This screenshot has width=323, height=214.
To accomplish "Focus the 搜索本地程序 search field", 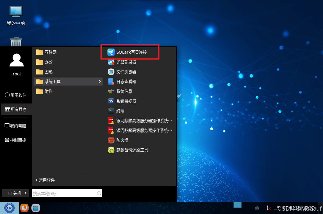I will pyautogui.click(x=67, y=193).
